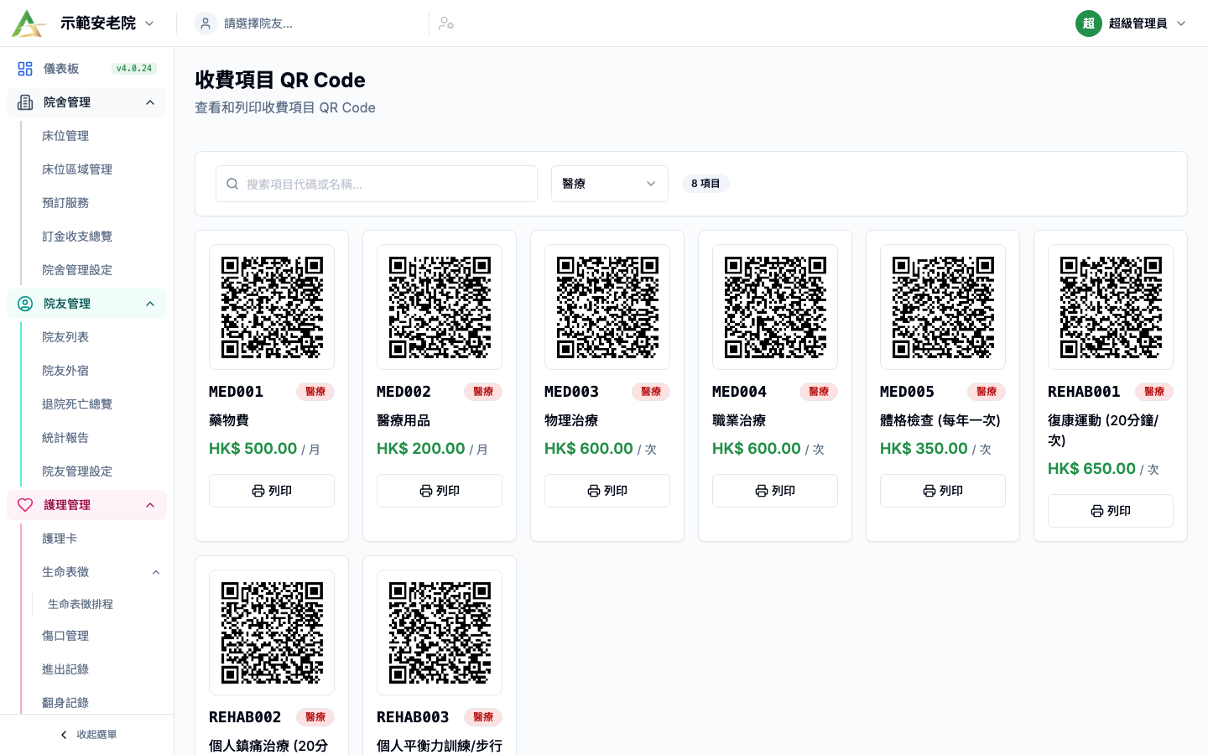This screenshot has height=755, width=1208.
Task: Print the MED002 醫療用品 QR code
Action: 440,491
